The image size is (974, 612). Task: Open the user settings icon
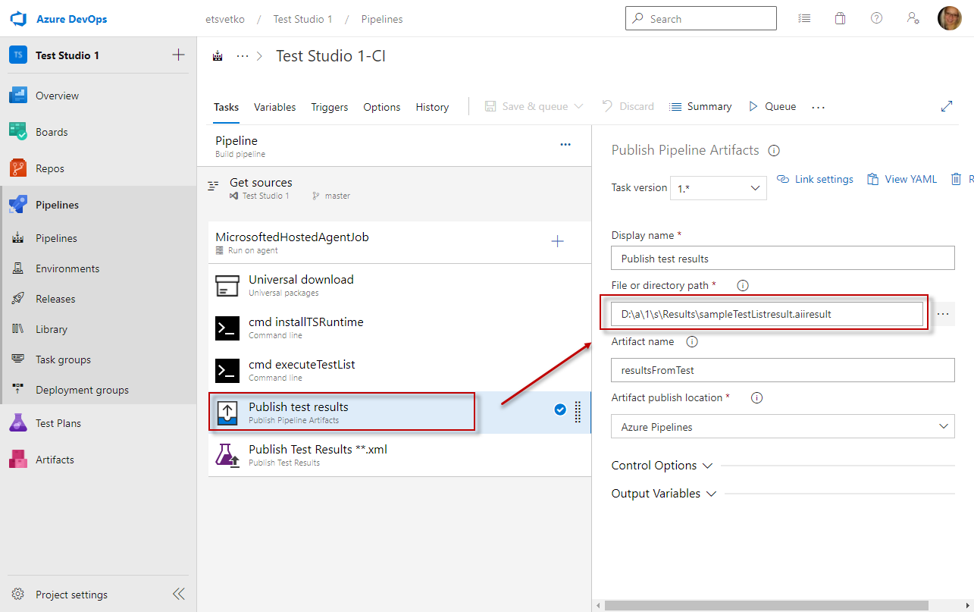913,18
